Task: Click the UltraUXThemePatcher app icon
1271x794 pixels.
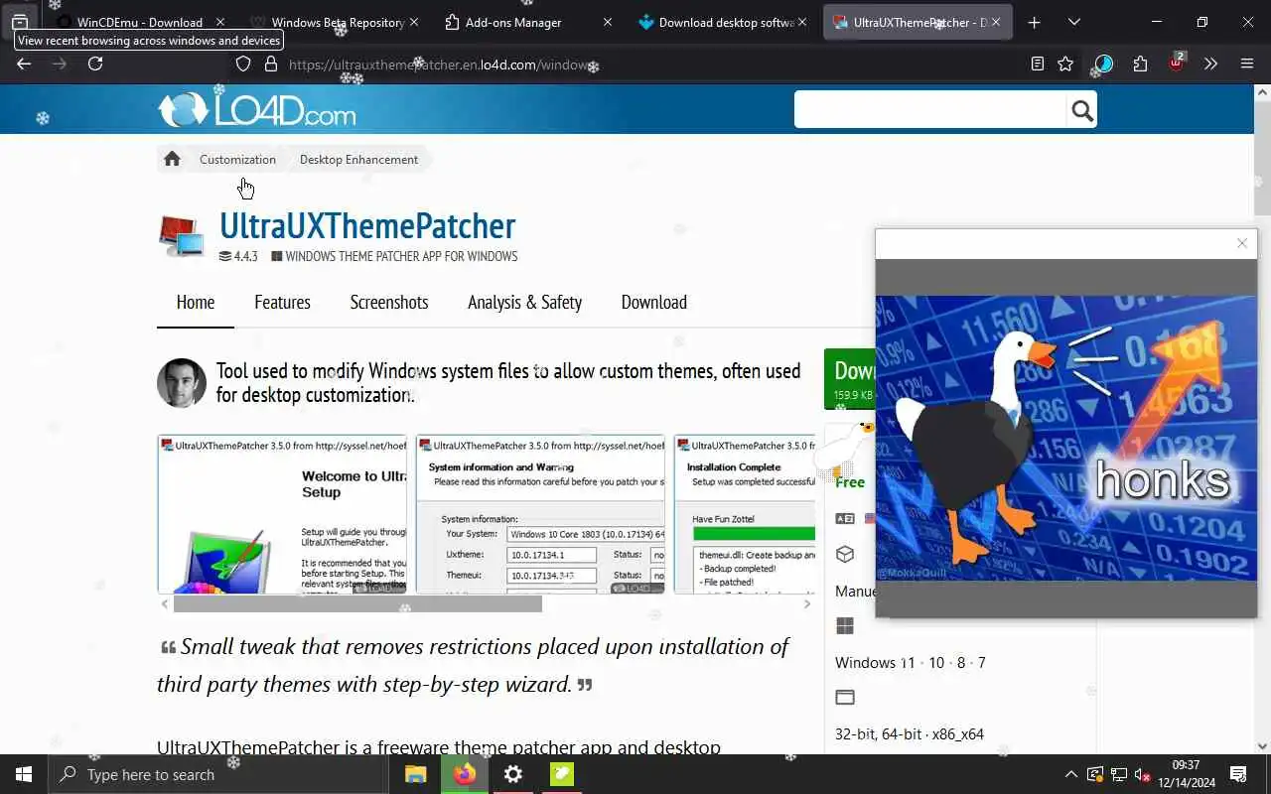Action: pos(182,236)
